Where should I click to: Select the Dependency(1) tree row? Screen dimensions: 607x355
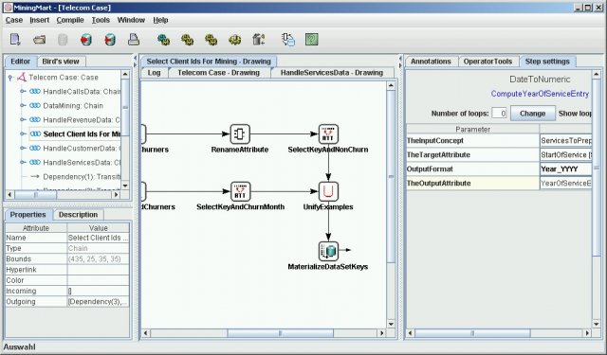(82, 176)
